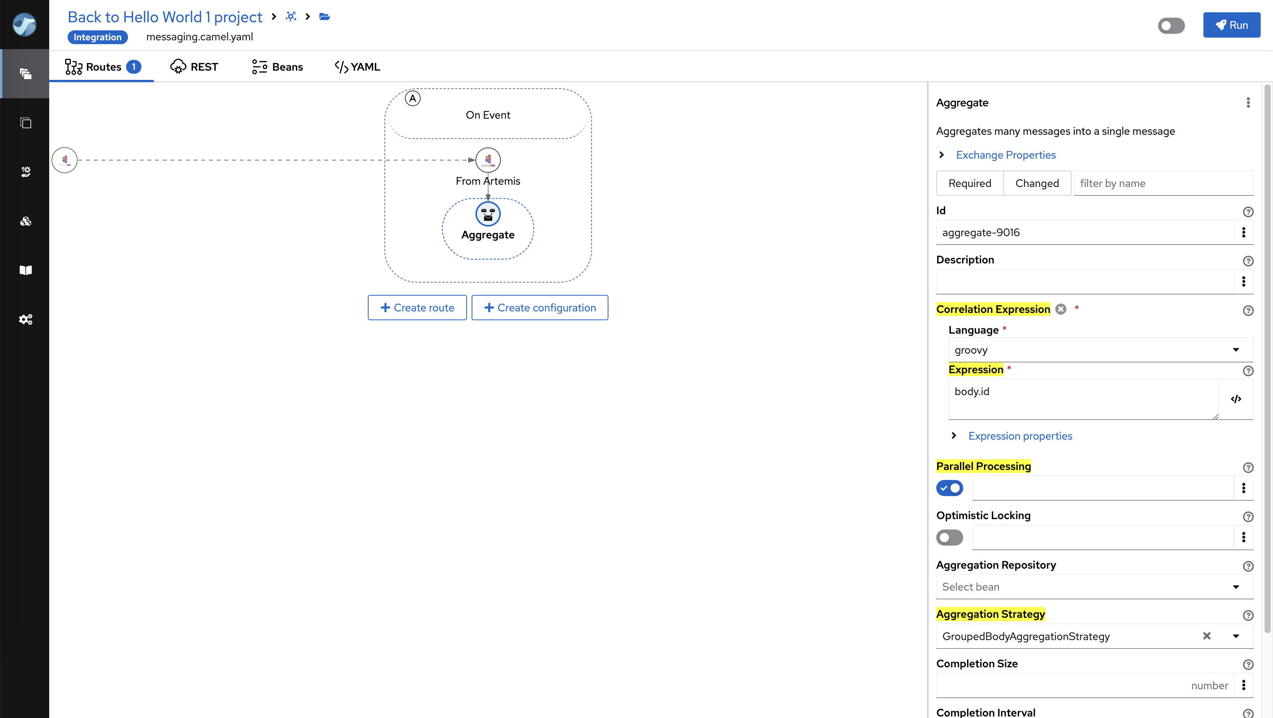Click the From Artemis node icon
This screenshot has width=1273, height=718.
click(488, 160)
